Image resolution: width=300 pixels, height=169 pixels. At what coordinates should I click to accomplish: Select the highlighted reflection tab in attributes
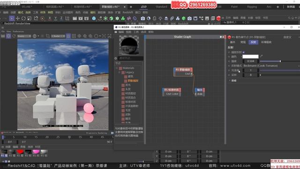253,42
